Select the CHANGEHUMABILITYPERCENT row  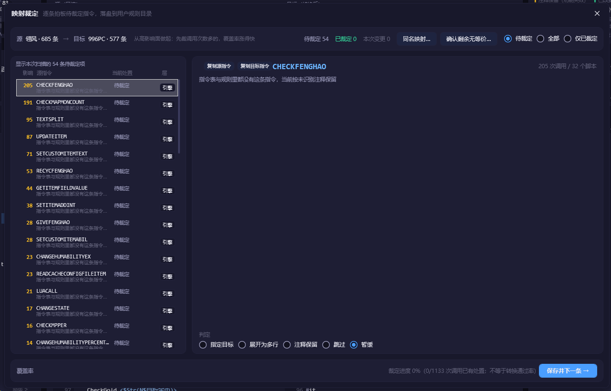pyautogui.click(x=97, y=344)
